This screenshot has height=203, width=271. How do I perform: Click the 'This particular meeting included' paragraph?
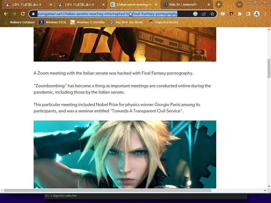[117, 108]
